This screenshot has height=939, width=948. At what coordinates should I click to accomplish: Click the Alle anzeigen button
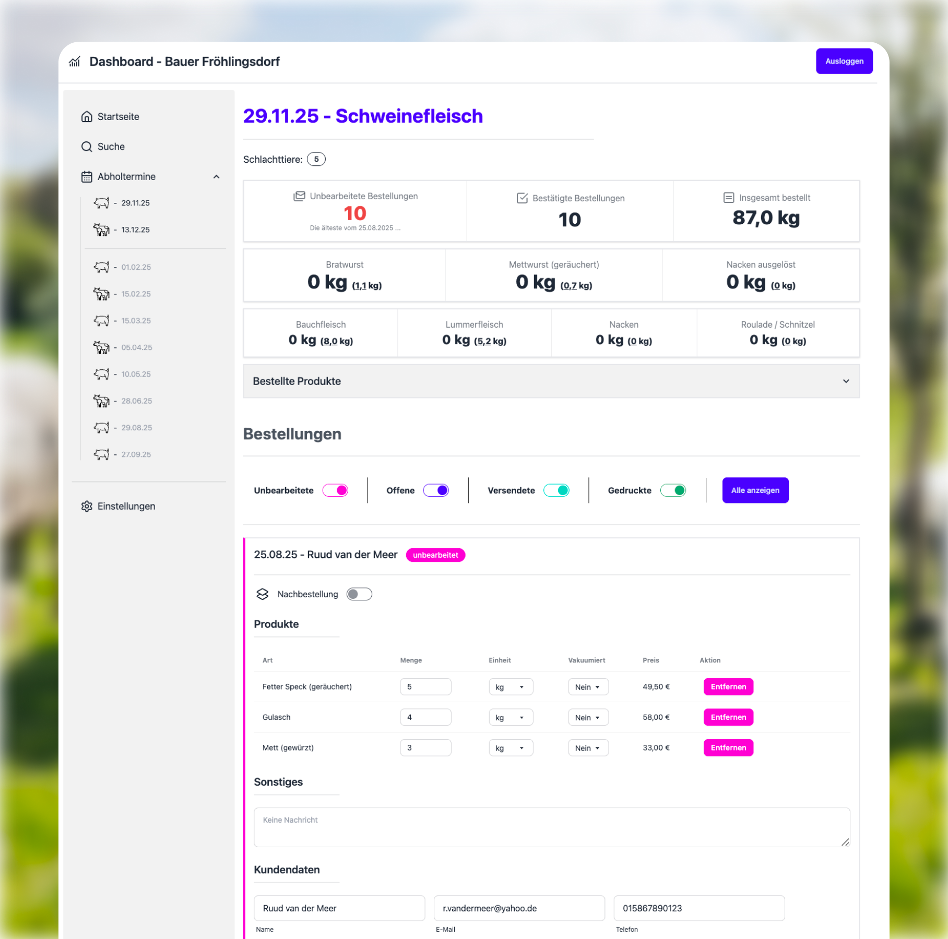[x=755, y=490]
